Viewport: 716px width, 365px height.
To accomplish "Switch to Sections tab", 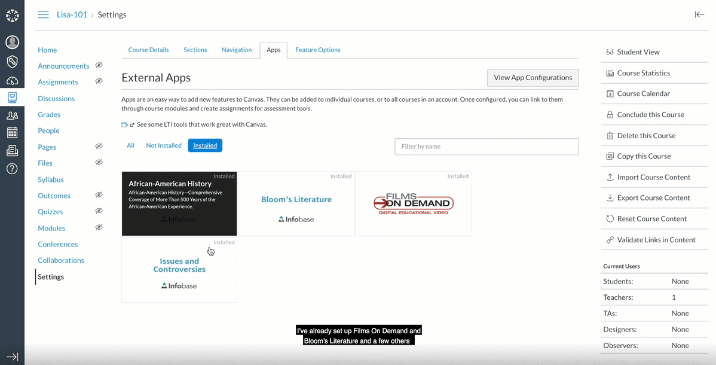I will (195, 50).
